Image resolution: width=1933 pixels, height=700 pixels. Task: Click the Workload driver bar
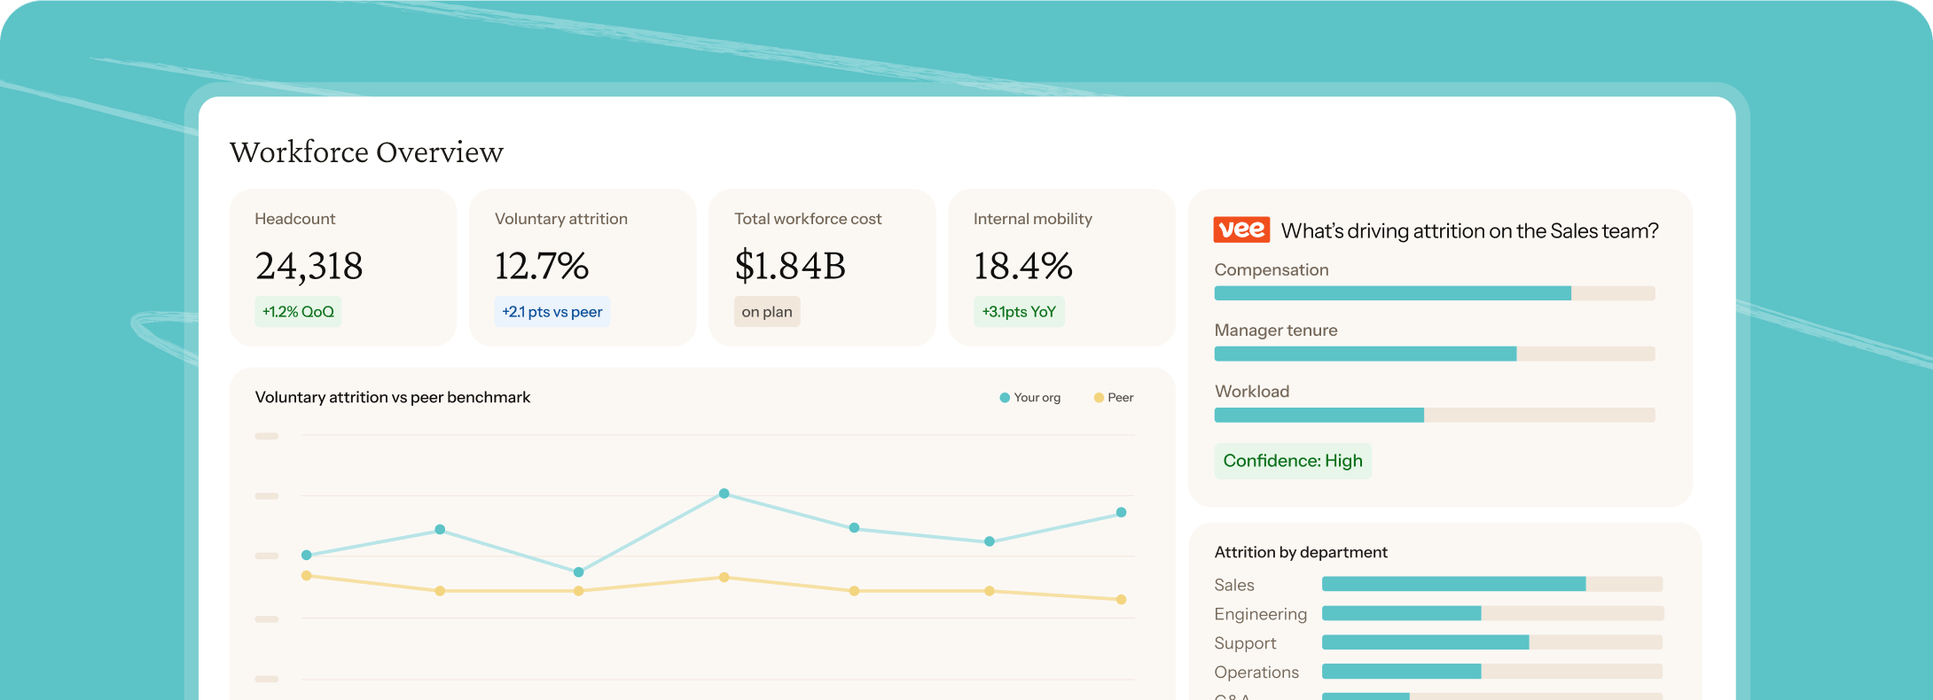(x=1435, y=415)
